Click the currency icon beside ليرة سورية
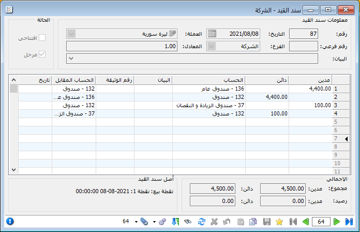Viewport: 360px width, 232px height. click(172, 34)
